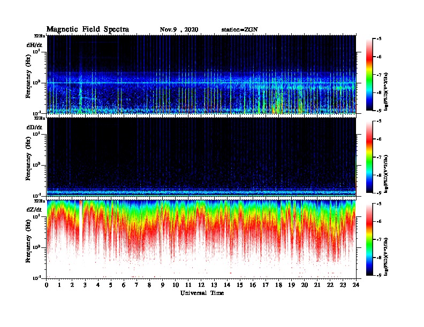Click hour tick label '18' on time axis

(278, 285)
